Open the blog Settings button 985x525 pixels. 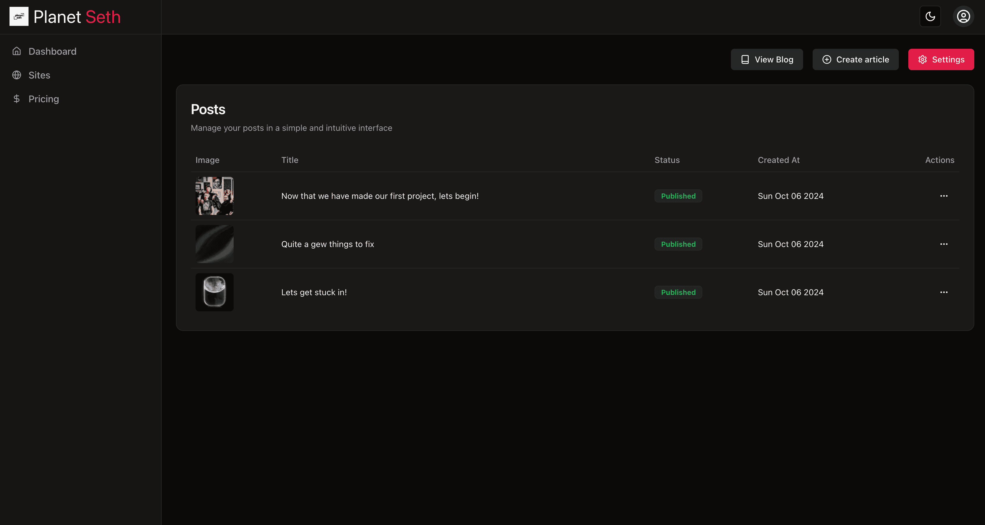coord(941,59)
